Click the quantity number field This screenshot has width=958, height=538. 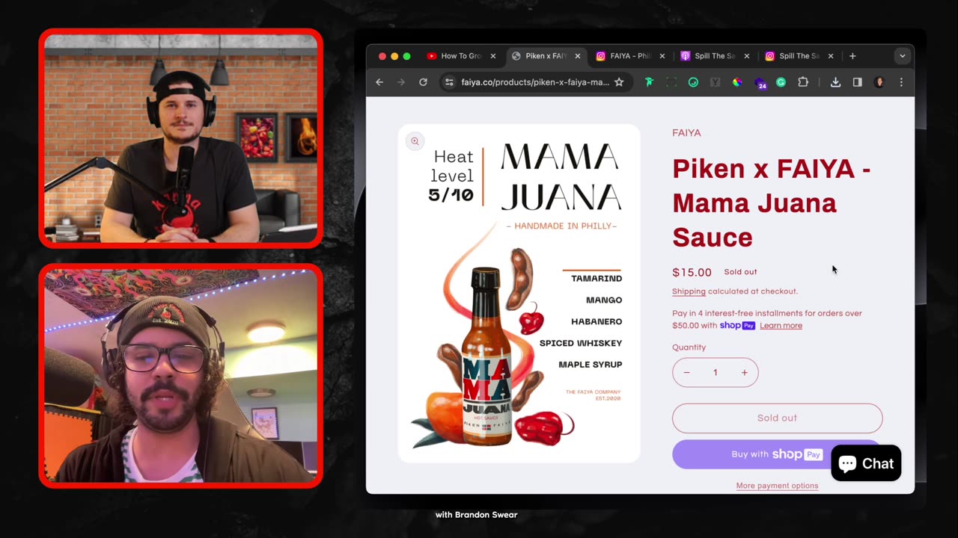[x=715, y=372]
